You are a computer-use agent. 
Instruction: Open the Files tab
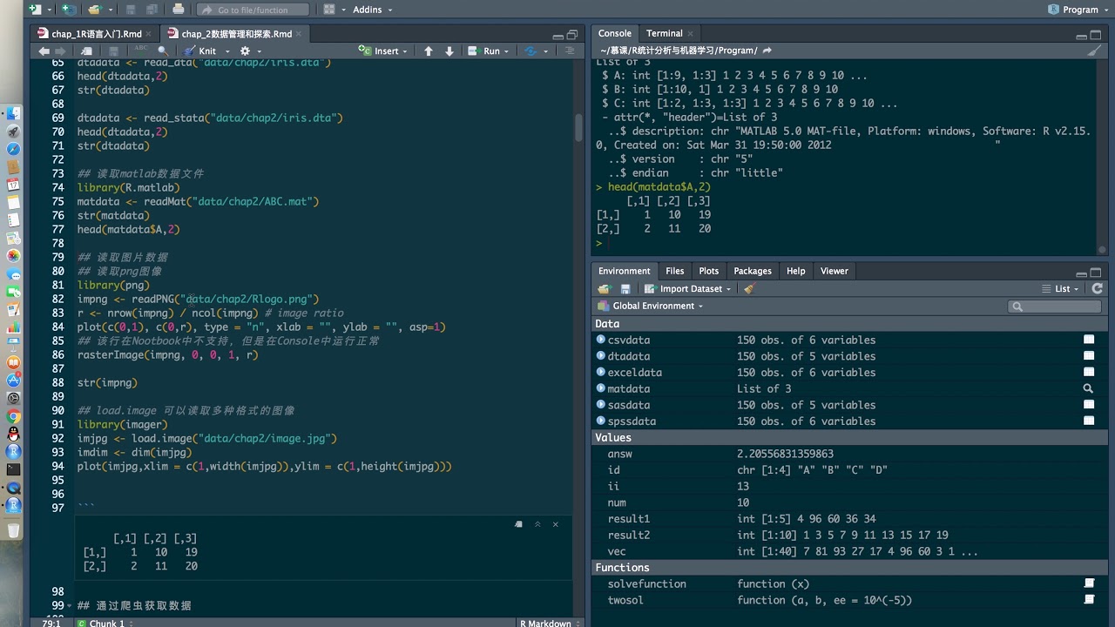(x=675, y=271)
